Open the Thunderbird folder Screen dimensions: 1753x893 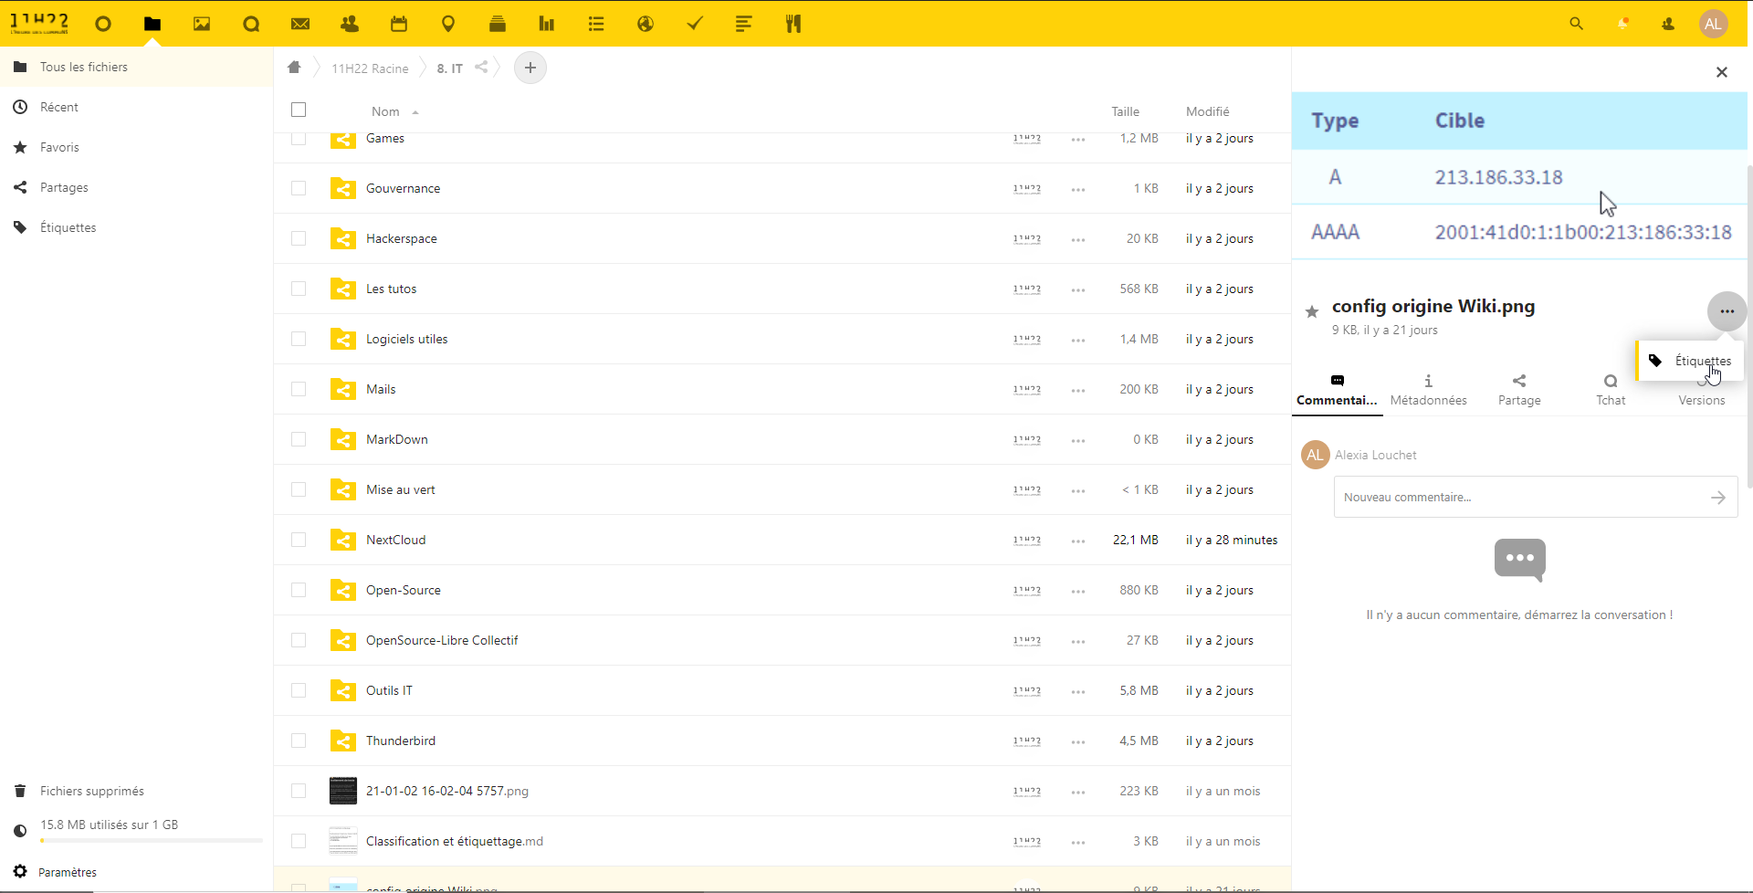401,741
